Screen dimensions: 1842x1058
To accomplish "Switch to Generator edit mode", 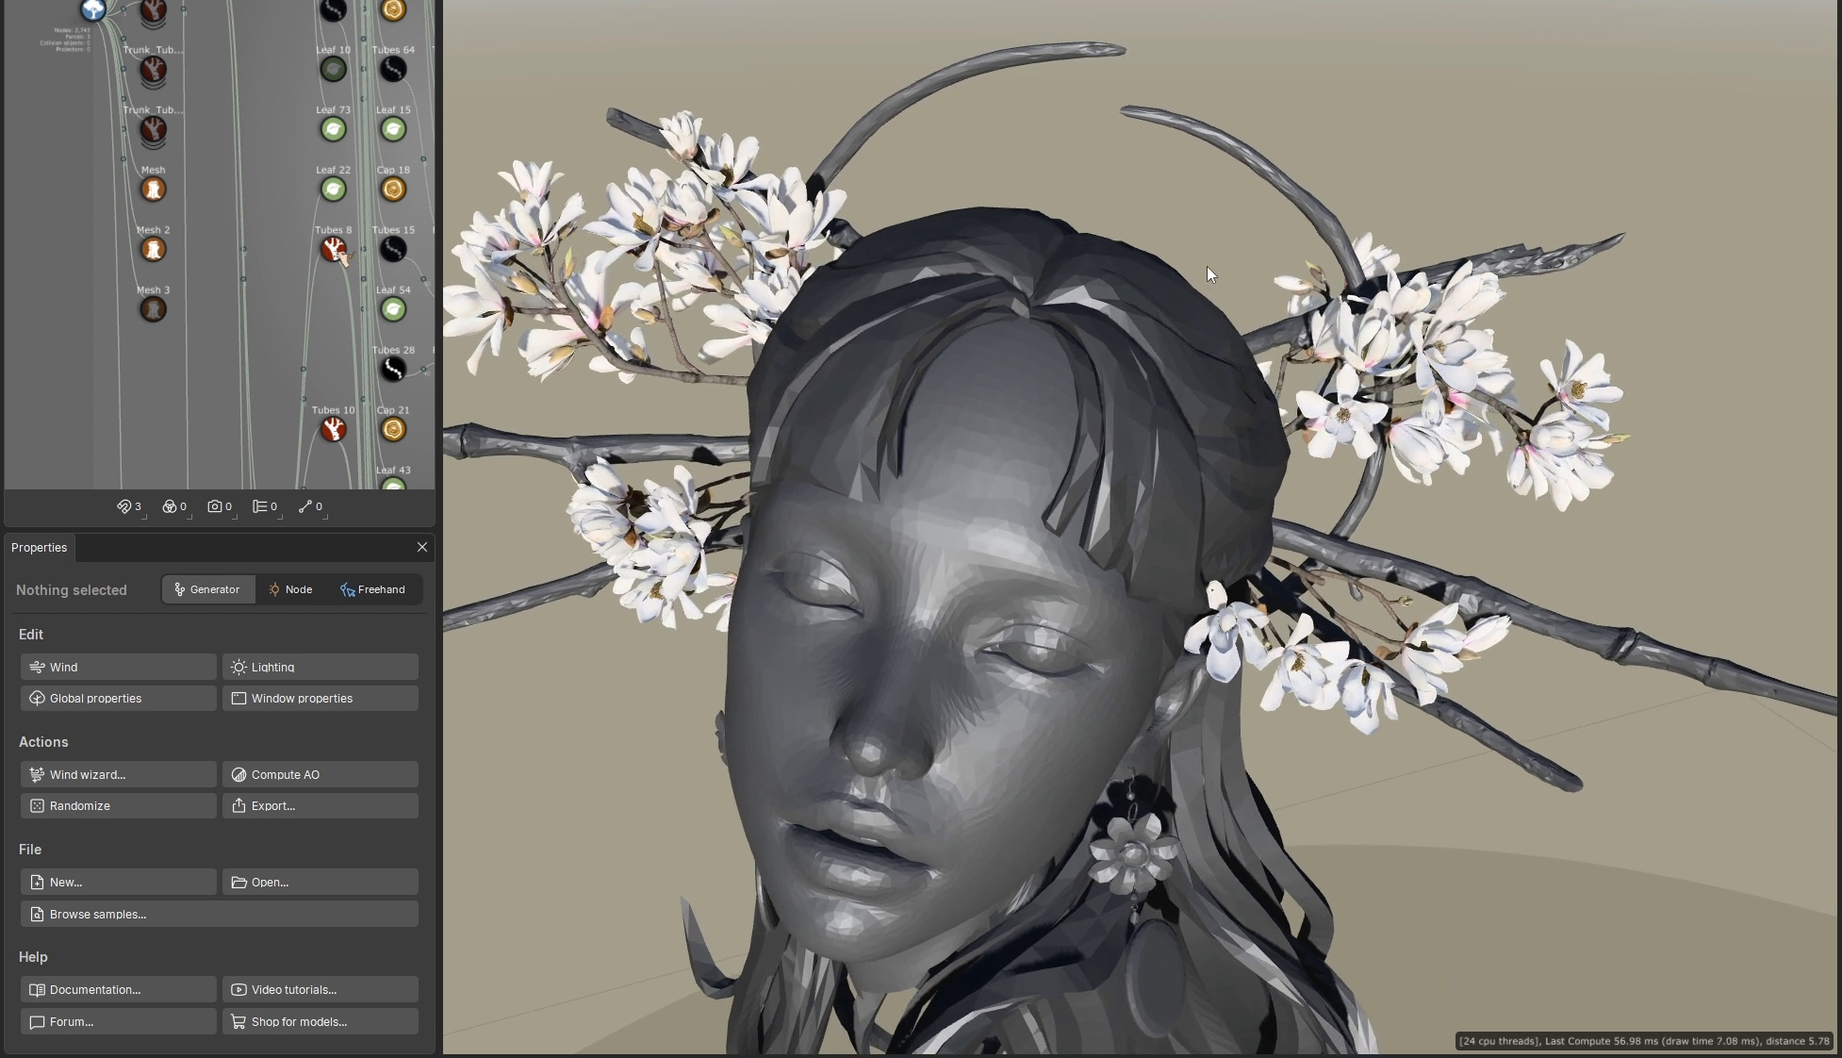I will coord(207,589).
